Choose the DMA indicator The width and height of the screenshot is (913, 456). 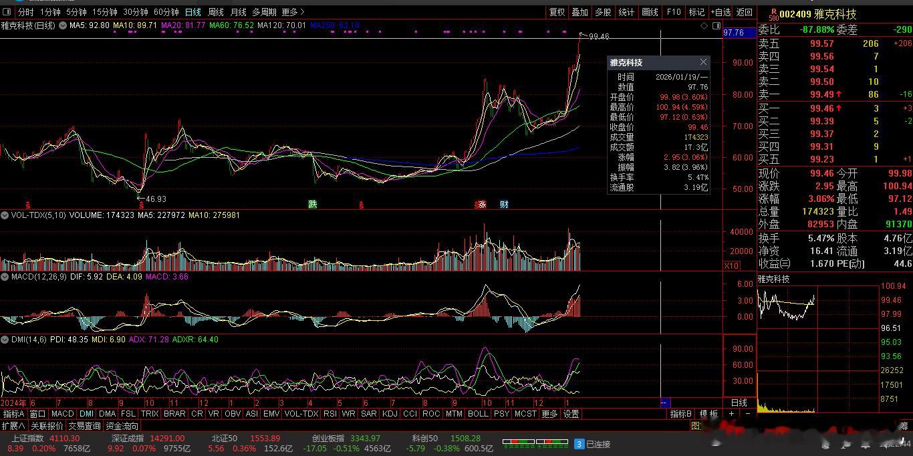click(107, 414)
